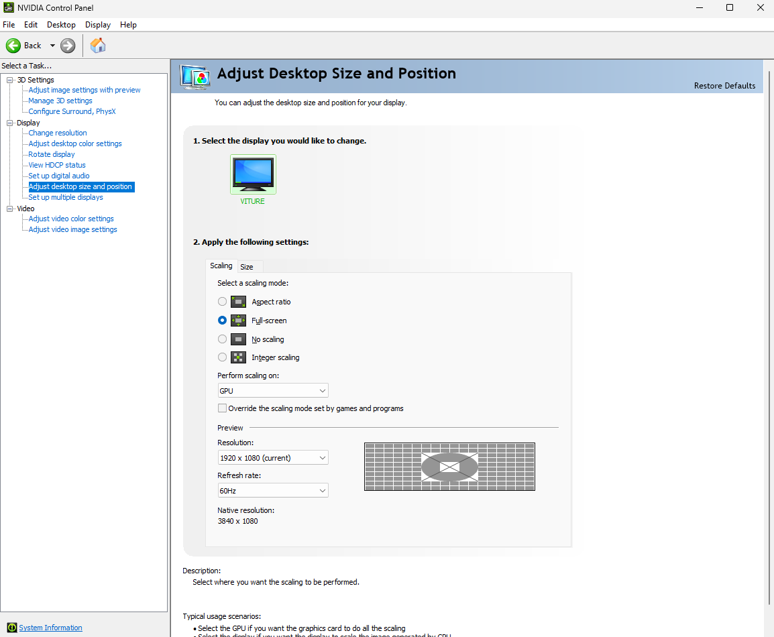Click the green Back arrow icon
Image resolution: width=774 pixels, height=637 pixels.
pos(13,46)
